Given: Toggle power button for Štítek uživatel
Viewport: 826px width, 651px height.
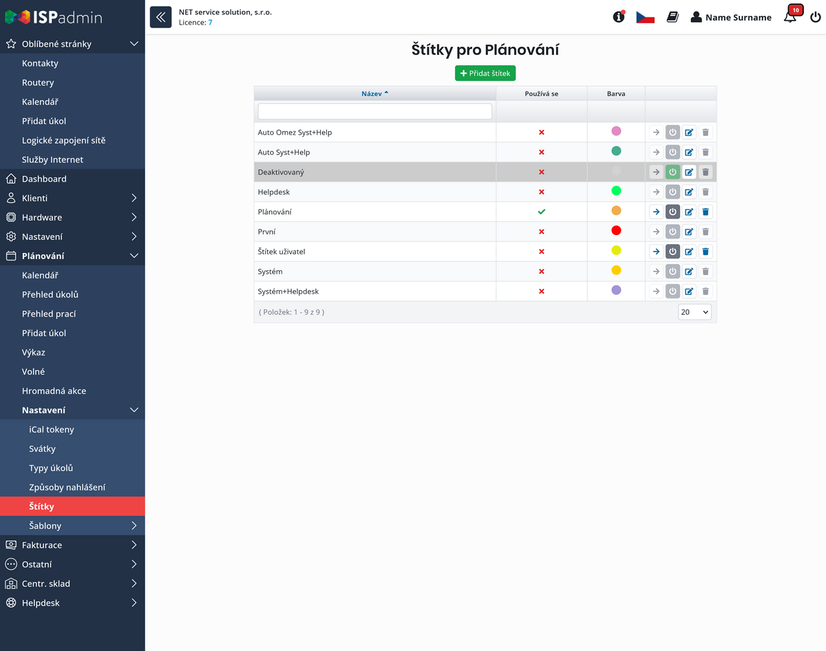Looking at the screenshot, I should click(673, 252).
